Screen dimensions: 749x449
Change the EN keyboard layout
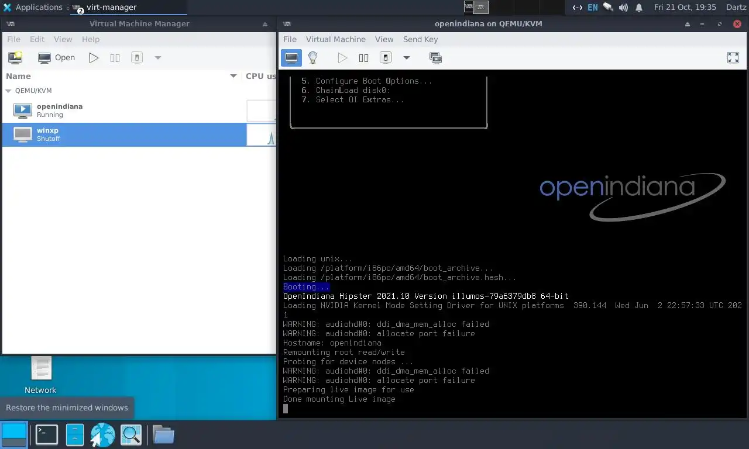593,7
